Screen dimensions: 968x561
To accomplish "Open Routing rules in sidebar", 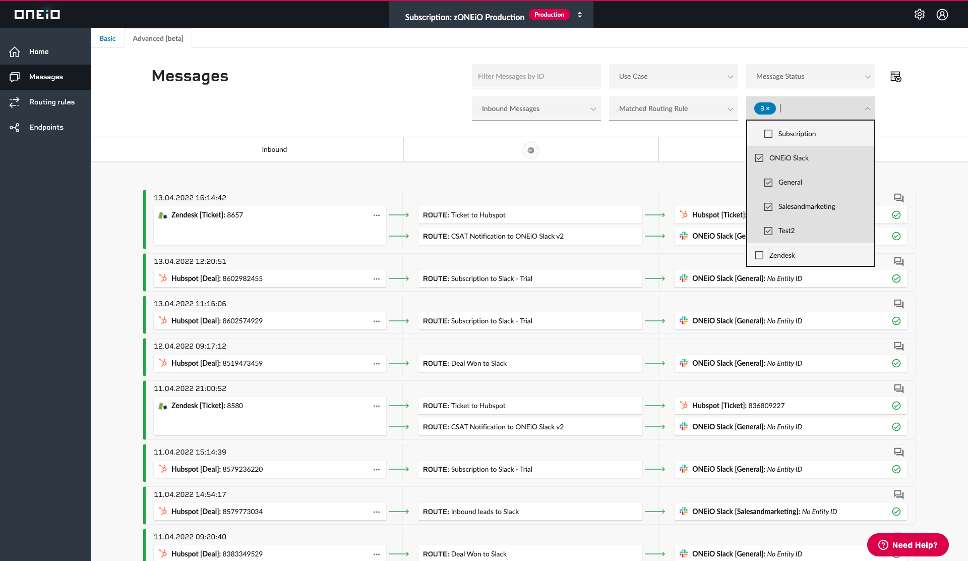I will [x=45, y=102].
